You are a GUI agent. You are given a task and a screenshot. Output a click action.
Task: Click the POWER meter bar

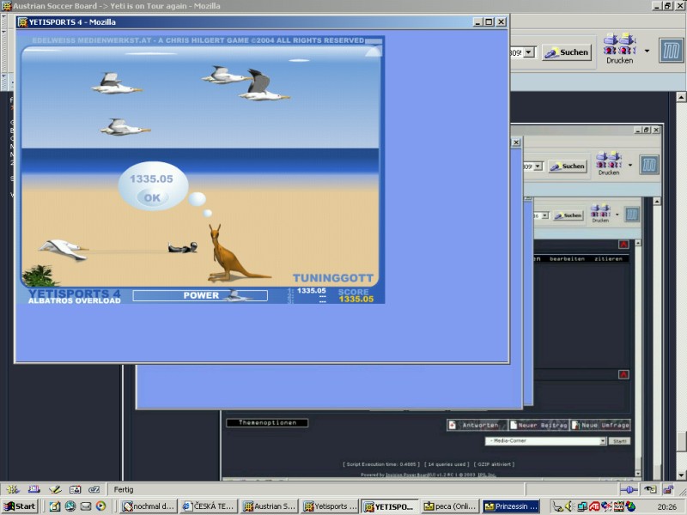200,295
